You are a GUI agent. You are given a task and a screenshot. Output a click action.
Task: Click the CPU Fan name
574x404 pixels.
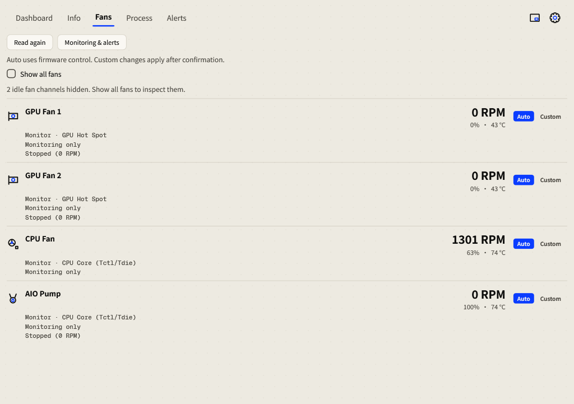[40, 239]
